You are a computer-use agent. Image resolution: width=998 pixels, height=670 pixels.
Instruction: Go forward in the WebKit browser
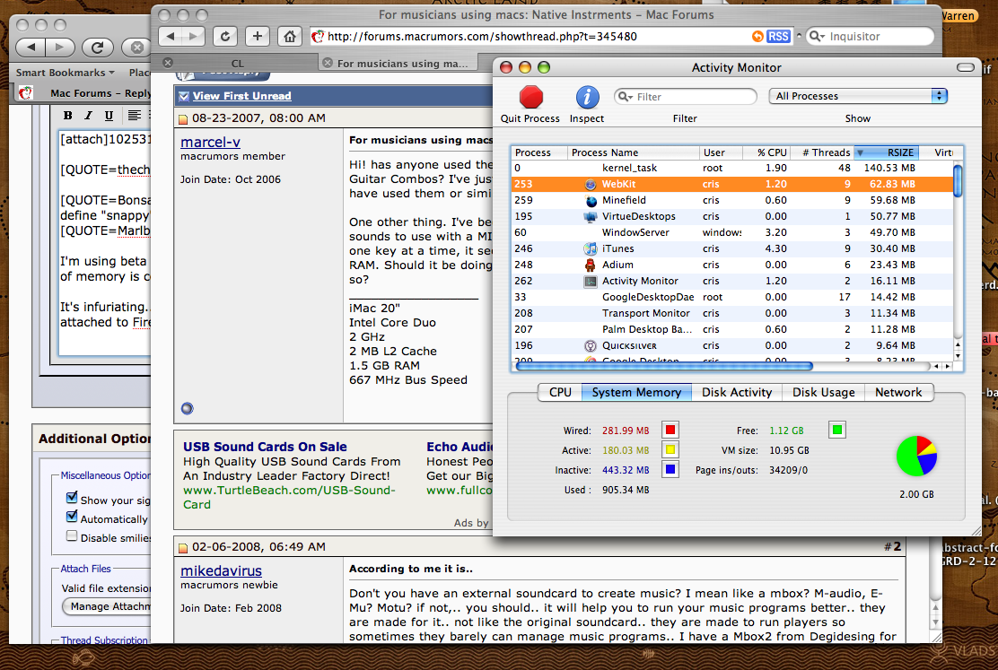point(194,36)
